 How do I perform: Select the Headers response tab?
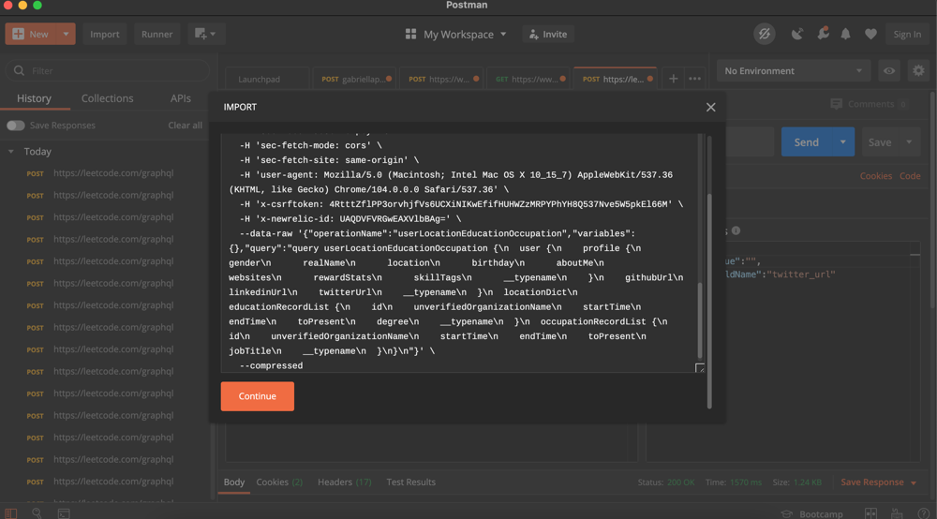point(344,482)
